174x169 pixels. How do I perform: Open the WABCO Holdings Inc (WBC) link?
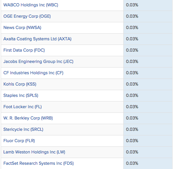tap(31, 5)
